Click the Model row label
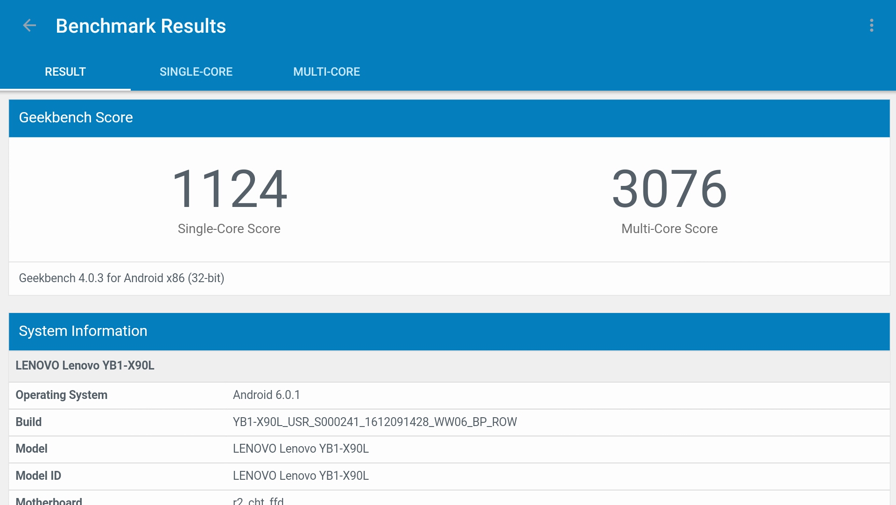 (31, 449)
